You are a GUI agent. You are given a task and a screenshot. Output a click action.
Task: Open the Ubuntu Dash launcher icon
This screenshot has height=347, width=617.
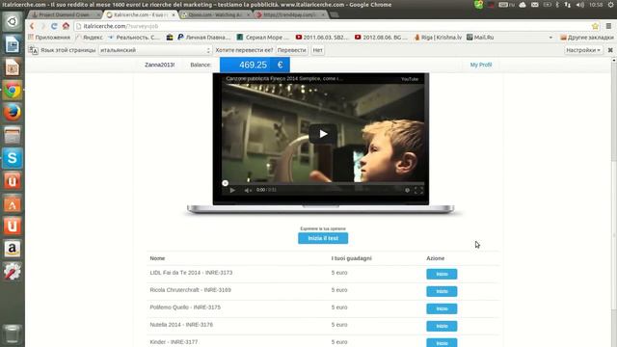click(13, 21)
